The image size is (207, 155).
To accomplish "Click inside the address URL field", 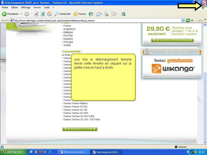I will [x=98, y=20].
